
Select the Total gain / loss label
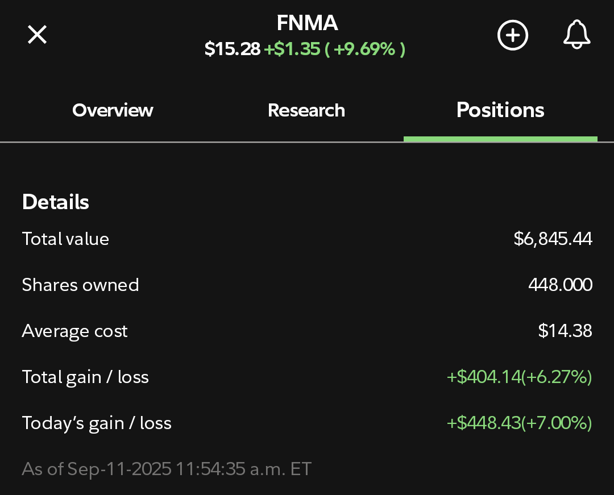(85, 377)
